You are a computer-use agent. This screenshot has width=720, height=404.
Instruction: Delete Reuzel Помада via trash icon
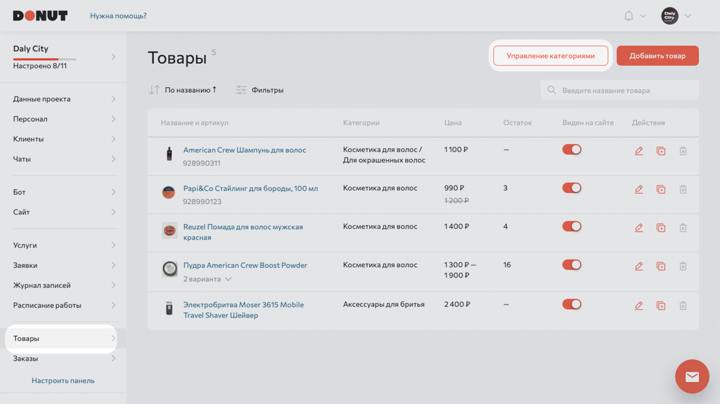(x=683, y=228)
